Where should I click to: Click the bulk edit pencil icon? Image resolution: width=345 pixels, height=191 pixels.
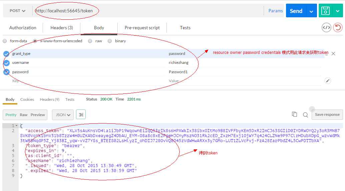point(328,81)
